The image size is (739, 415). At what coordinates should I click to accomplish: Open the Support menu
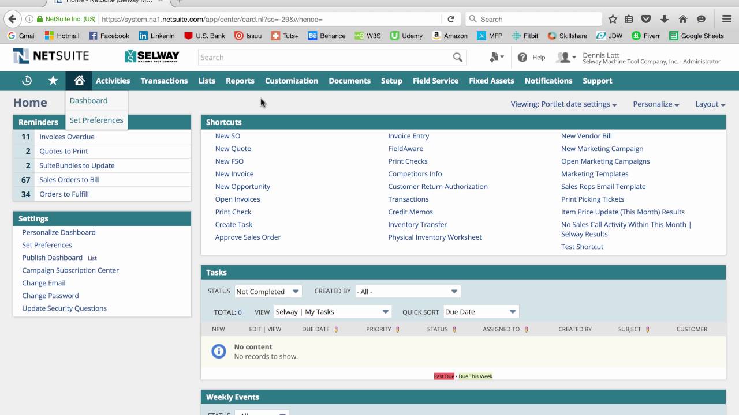597,81
